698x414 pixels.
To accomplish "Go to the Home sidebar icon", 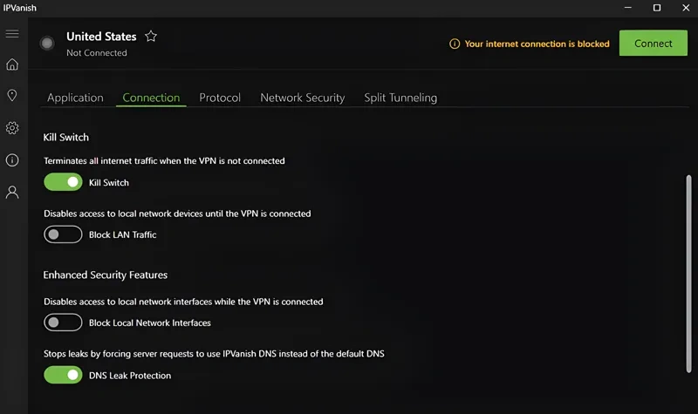I will 12,64.
